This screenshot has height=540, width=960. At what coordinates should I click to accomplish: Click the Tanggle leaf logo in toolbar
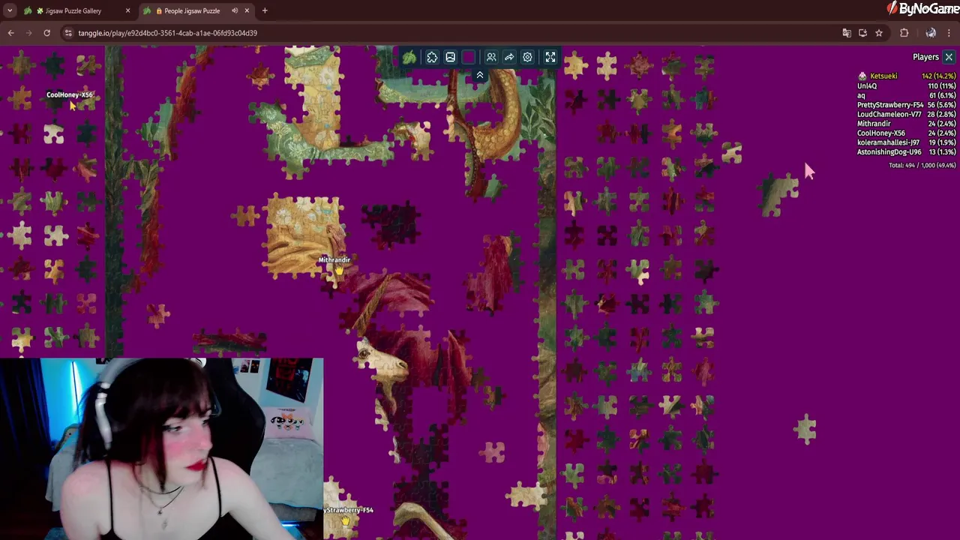point(409,57)
